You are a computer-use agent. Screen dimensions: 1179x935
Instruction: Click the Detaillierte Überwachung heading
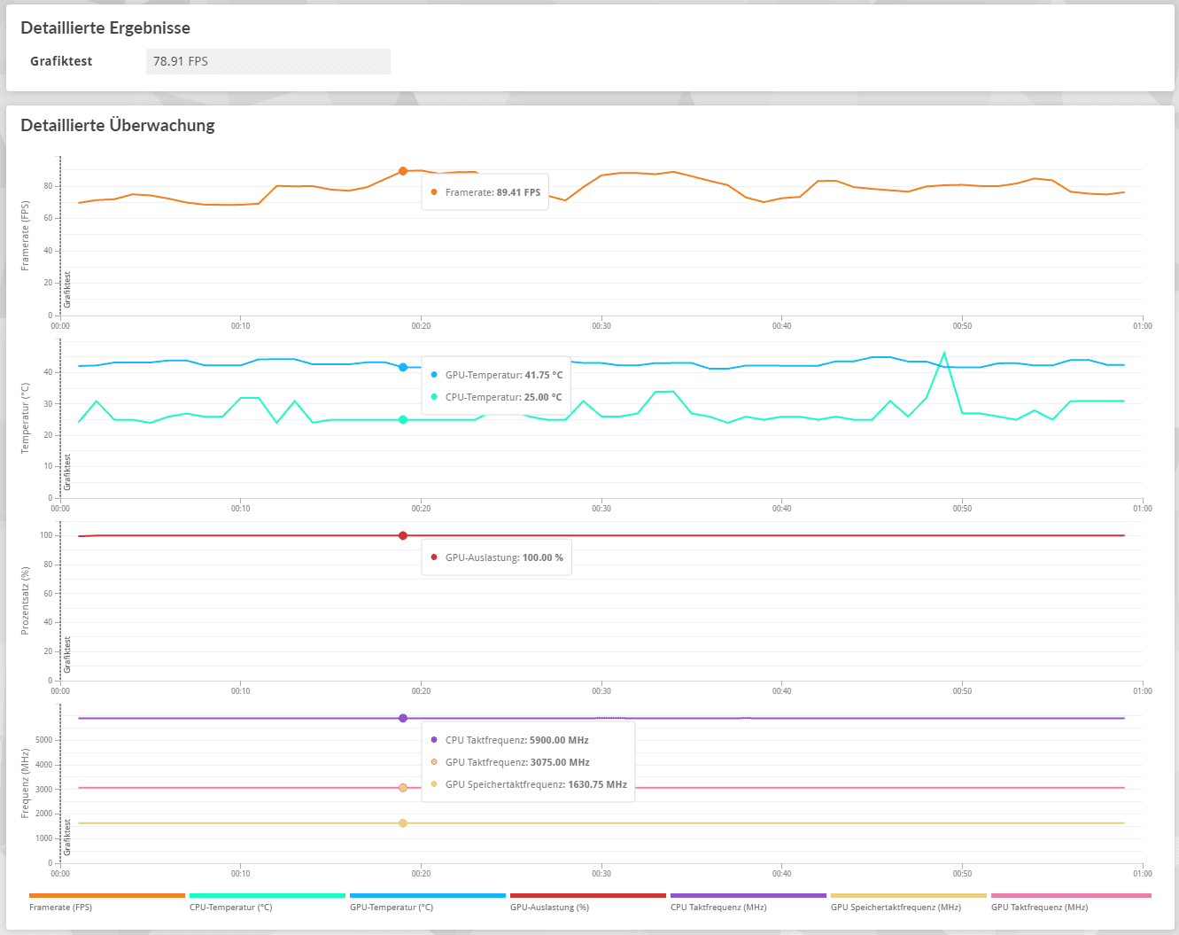pos(118,125)
